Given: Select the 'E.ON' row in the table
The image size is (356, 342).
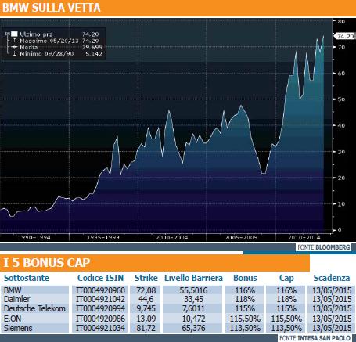Looking at the screenshot, I should pos(178,319).
